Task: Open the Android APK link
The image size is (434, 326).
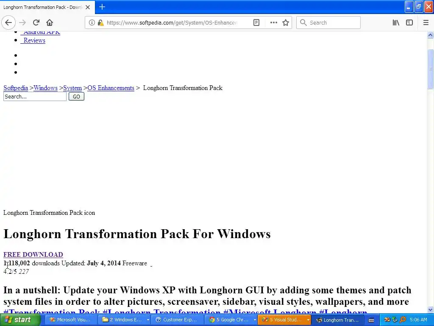Action: (x=40, y=33)
